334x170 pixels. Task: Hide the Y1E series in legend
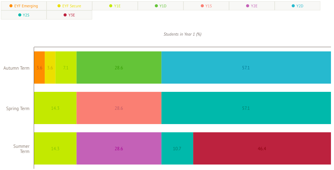(x=115, y=6)
